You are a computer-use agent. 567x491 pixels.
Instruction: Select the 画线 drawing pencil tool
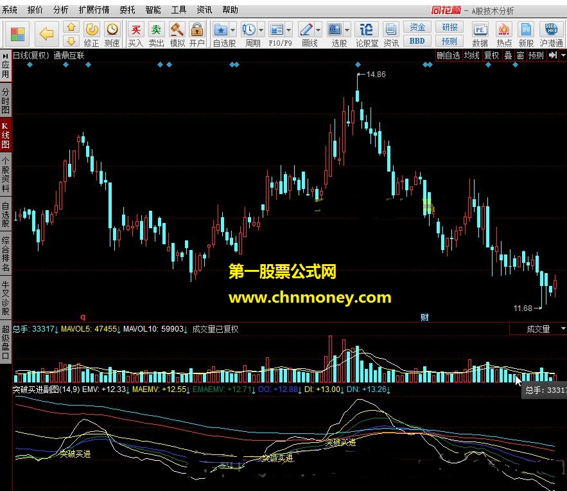tap(306, 30)
